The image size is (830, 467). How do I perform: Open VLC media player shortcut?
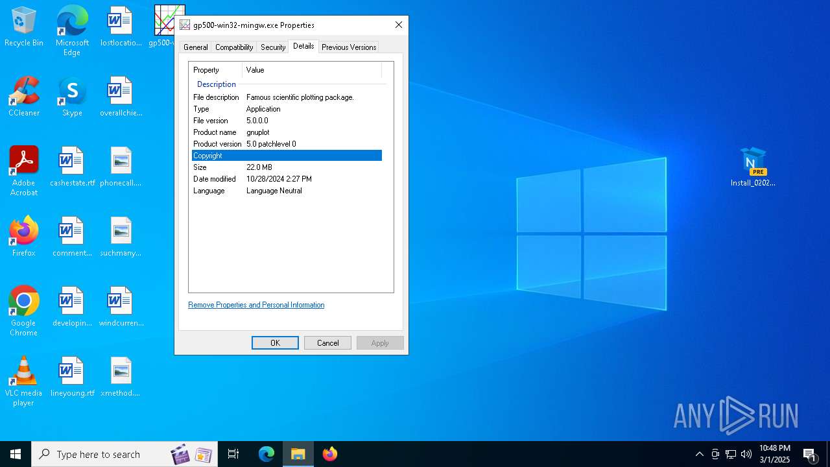coord(24,381)
